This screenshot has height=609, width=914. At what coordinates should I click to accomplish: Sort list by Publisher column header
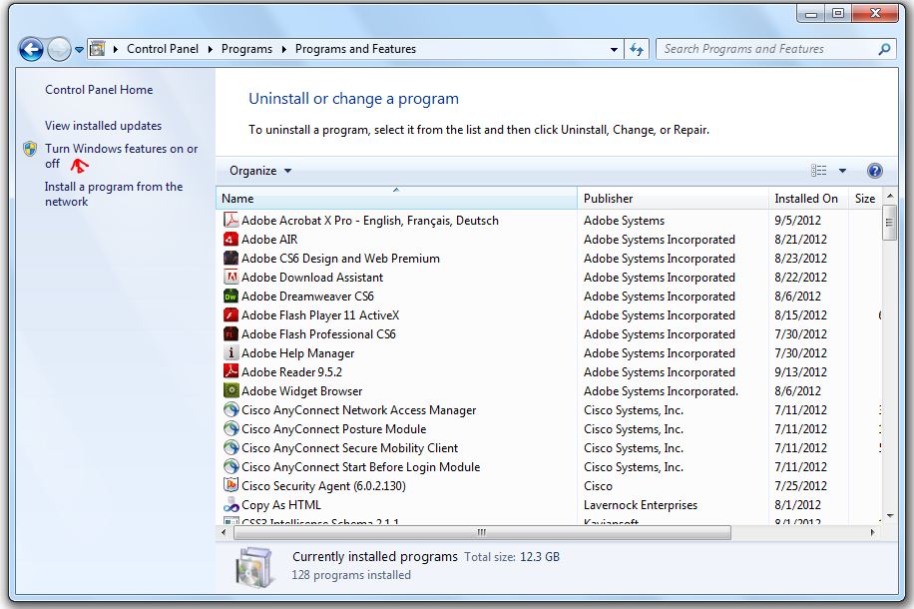(673, 199)
